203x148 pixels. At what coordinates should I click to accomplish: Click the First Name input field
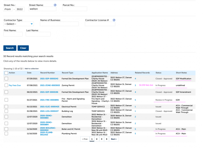[13, 34]
